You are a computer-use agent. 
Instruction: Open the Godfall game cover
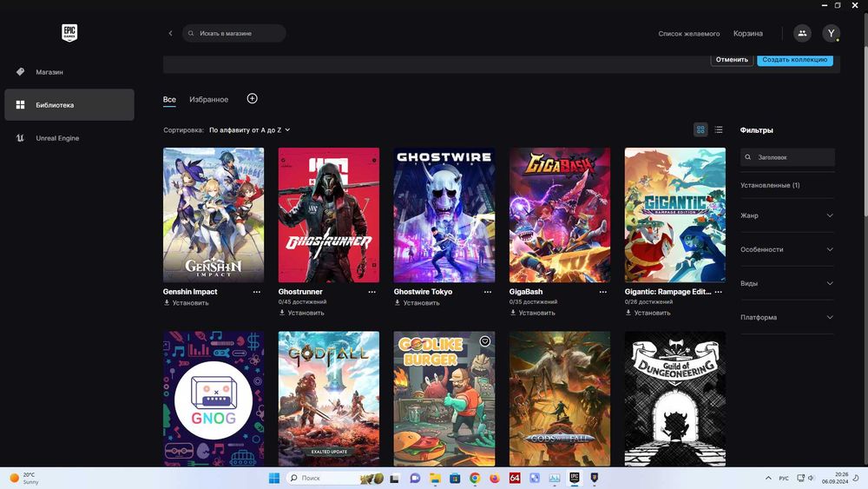click(x=329, y=399)
